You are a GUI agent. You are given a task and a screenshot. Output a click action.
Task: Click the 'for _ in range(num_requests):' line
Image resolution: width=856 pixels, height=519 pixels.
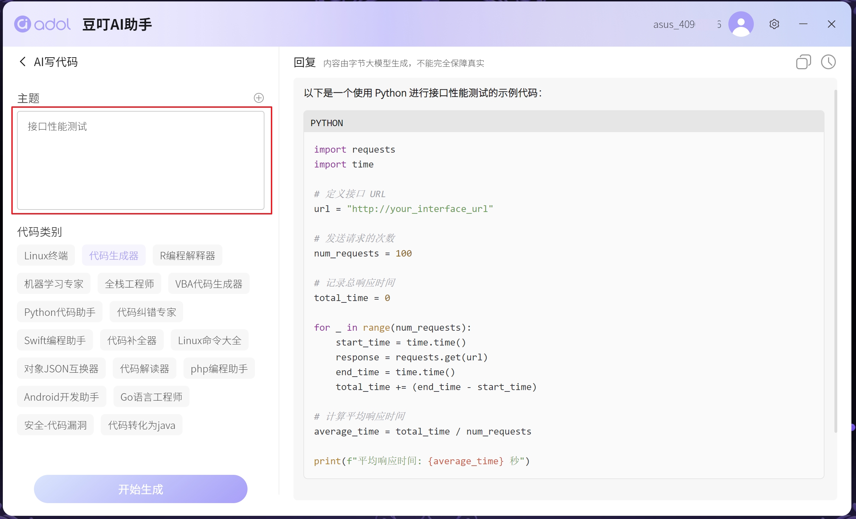[x=393, y=328]
